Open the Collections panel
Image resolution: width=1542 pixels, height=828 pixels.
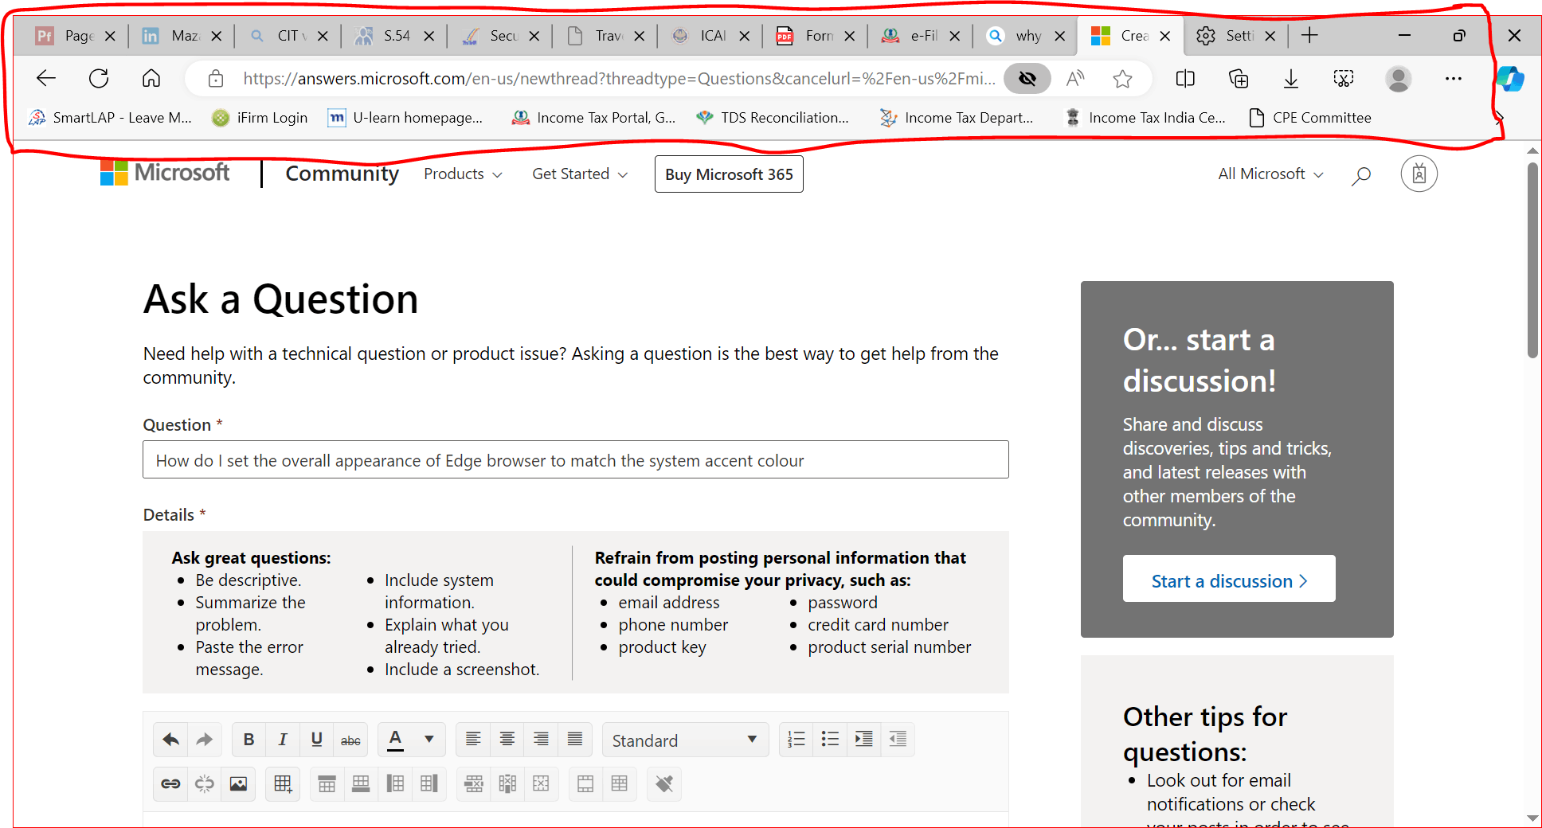1239,78
